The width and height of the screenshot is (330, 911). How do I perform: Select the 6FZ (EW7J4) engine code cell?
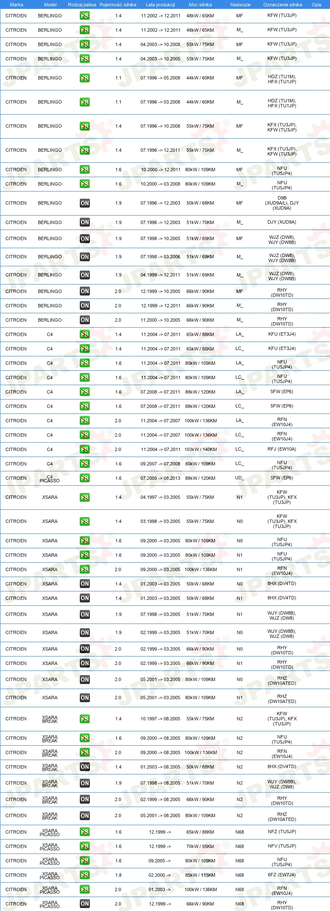click(282, 875)
